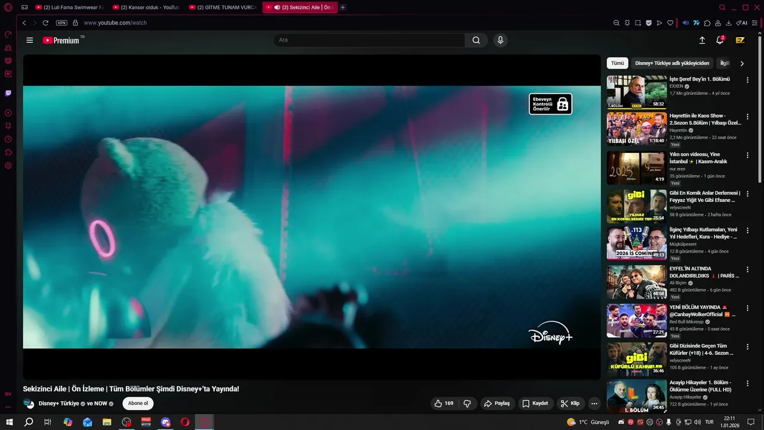Open Opera Easy Setup sliders icon

pos(755,23)
